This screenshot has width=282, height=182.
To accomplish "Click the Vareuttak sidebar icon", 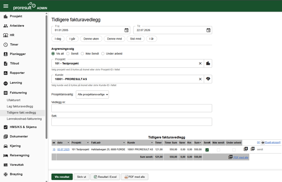I will 5,165.
